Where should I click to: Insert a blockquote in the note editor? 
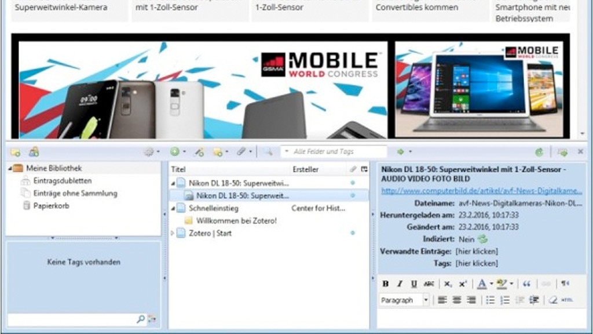click(526, 284)
